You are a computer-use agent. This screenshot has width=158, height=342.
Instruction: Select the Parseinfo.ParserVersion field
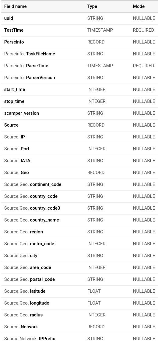[x=30, y=77]
